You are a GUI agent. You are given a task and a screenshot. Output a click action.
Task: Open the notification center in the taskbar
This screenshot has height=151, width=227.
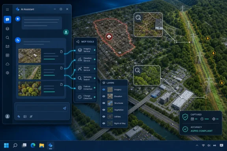pyautogui.click(x=221, y=145)
